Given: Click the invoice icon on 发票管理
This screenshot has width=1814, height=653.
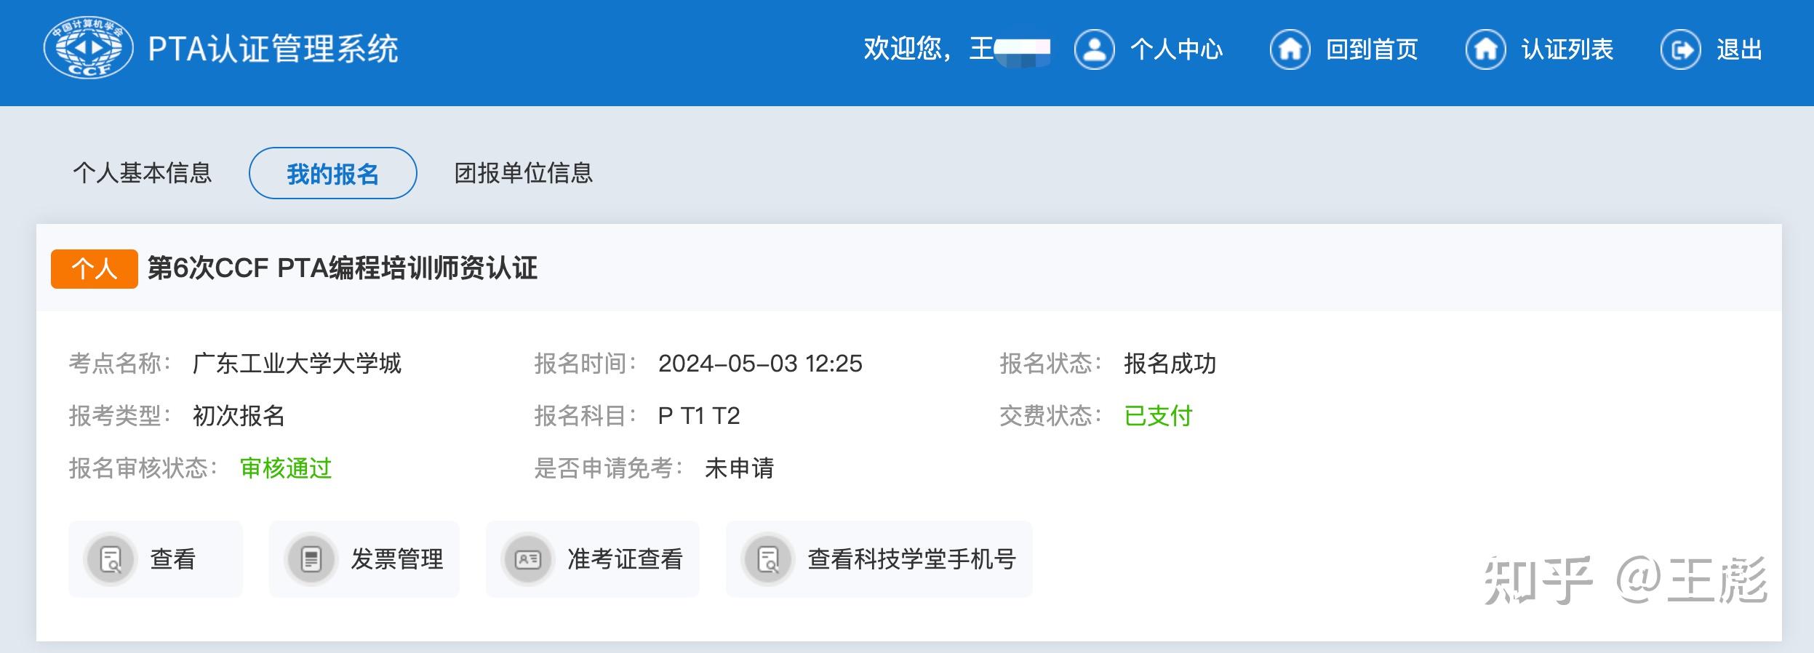Looking at the screenshot, I should [313, 558].
